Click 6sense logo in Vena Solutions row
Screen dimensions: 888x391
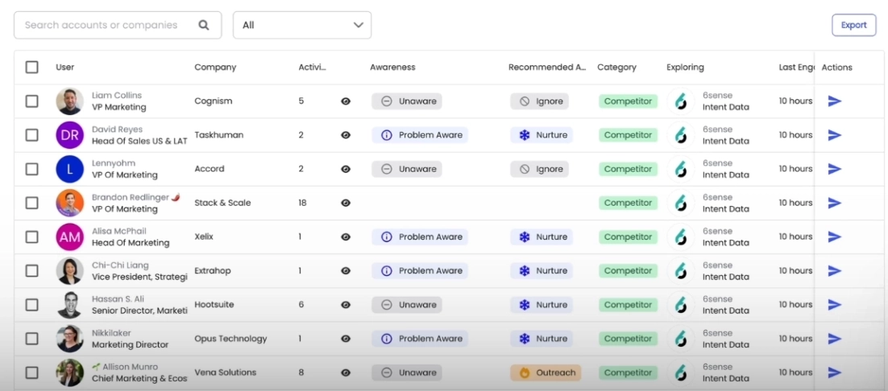pos(680,372)
